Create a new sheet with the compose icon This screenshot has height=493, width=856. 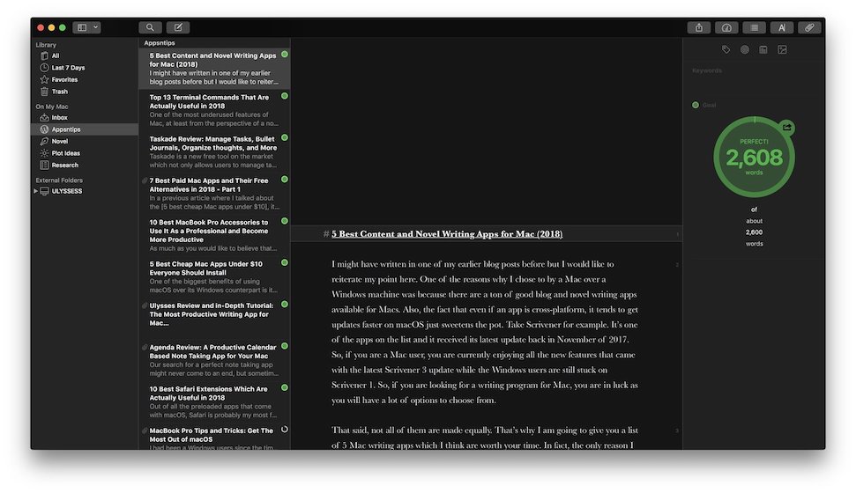coord(177,27)
